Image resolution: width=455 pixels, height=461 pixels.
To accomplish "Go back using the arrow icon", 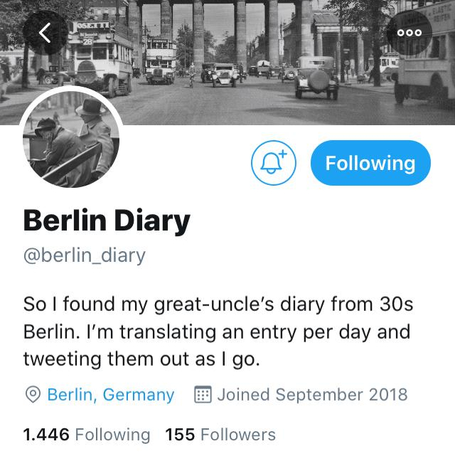I will (45, 33).
